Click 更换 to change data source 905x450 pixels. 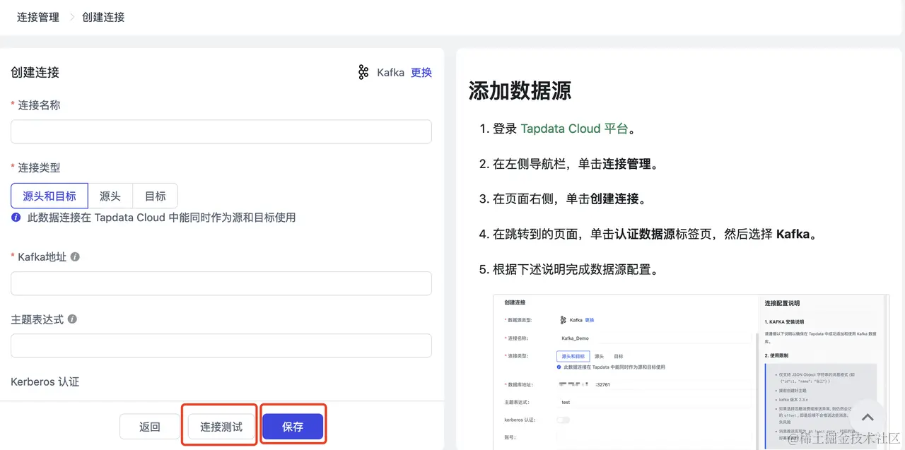(421, 72)
